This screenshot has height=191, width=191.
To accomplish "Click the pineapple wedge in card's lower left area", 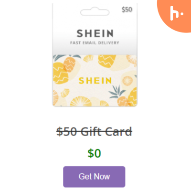I will 65,93.
